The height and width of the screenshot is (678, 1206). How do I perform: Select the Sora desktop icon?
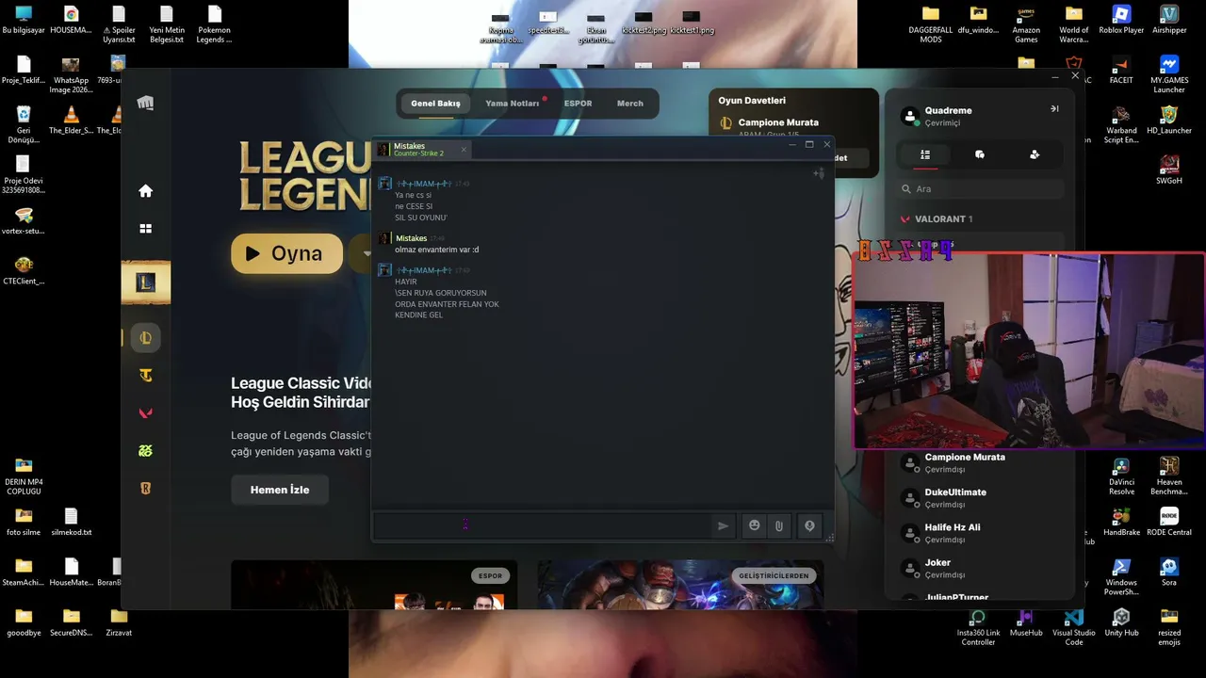tap(1169, 573)
